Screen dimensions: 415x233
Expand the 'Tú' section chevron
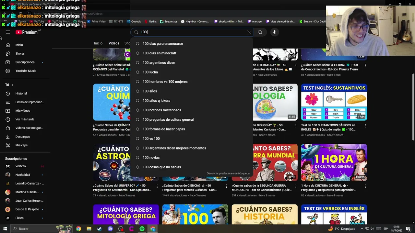coord(12,85)
